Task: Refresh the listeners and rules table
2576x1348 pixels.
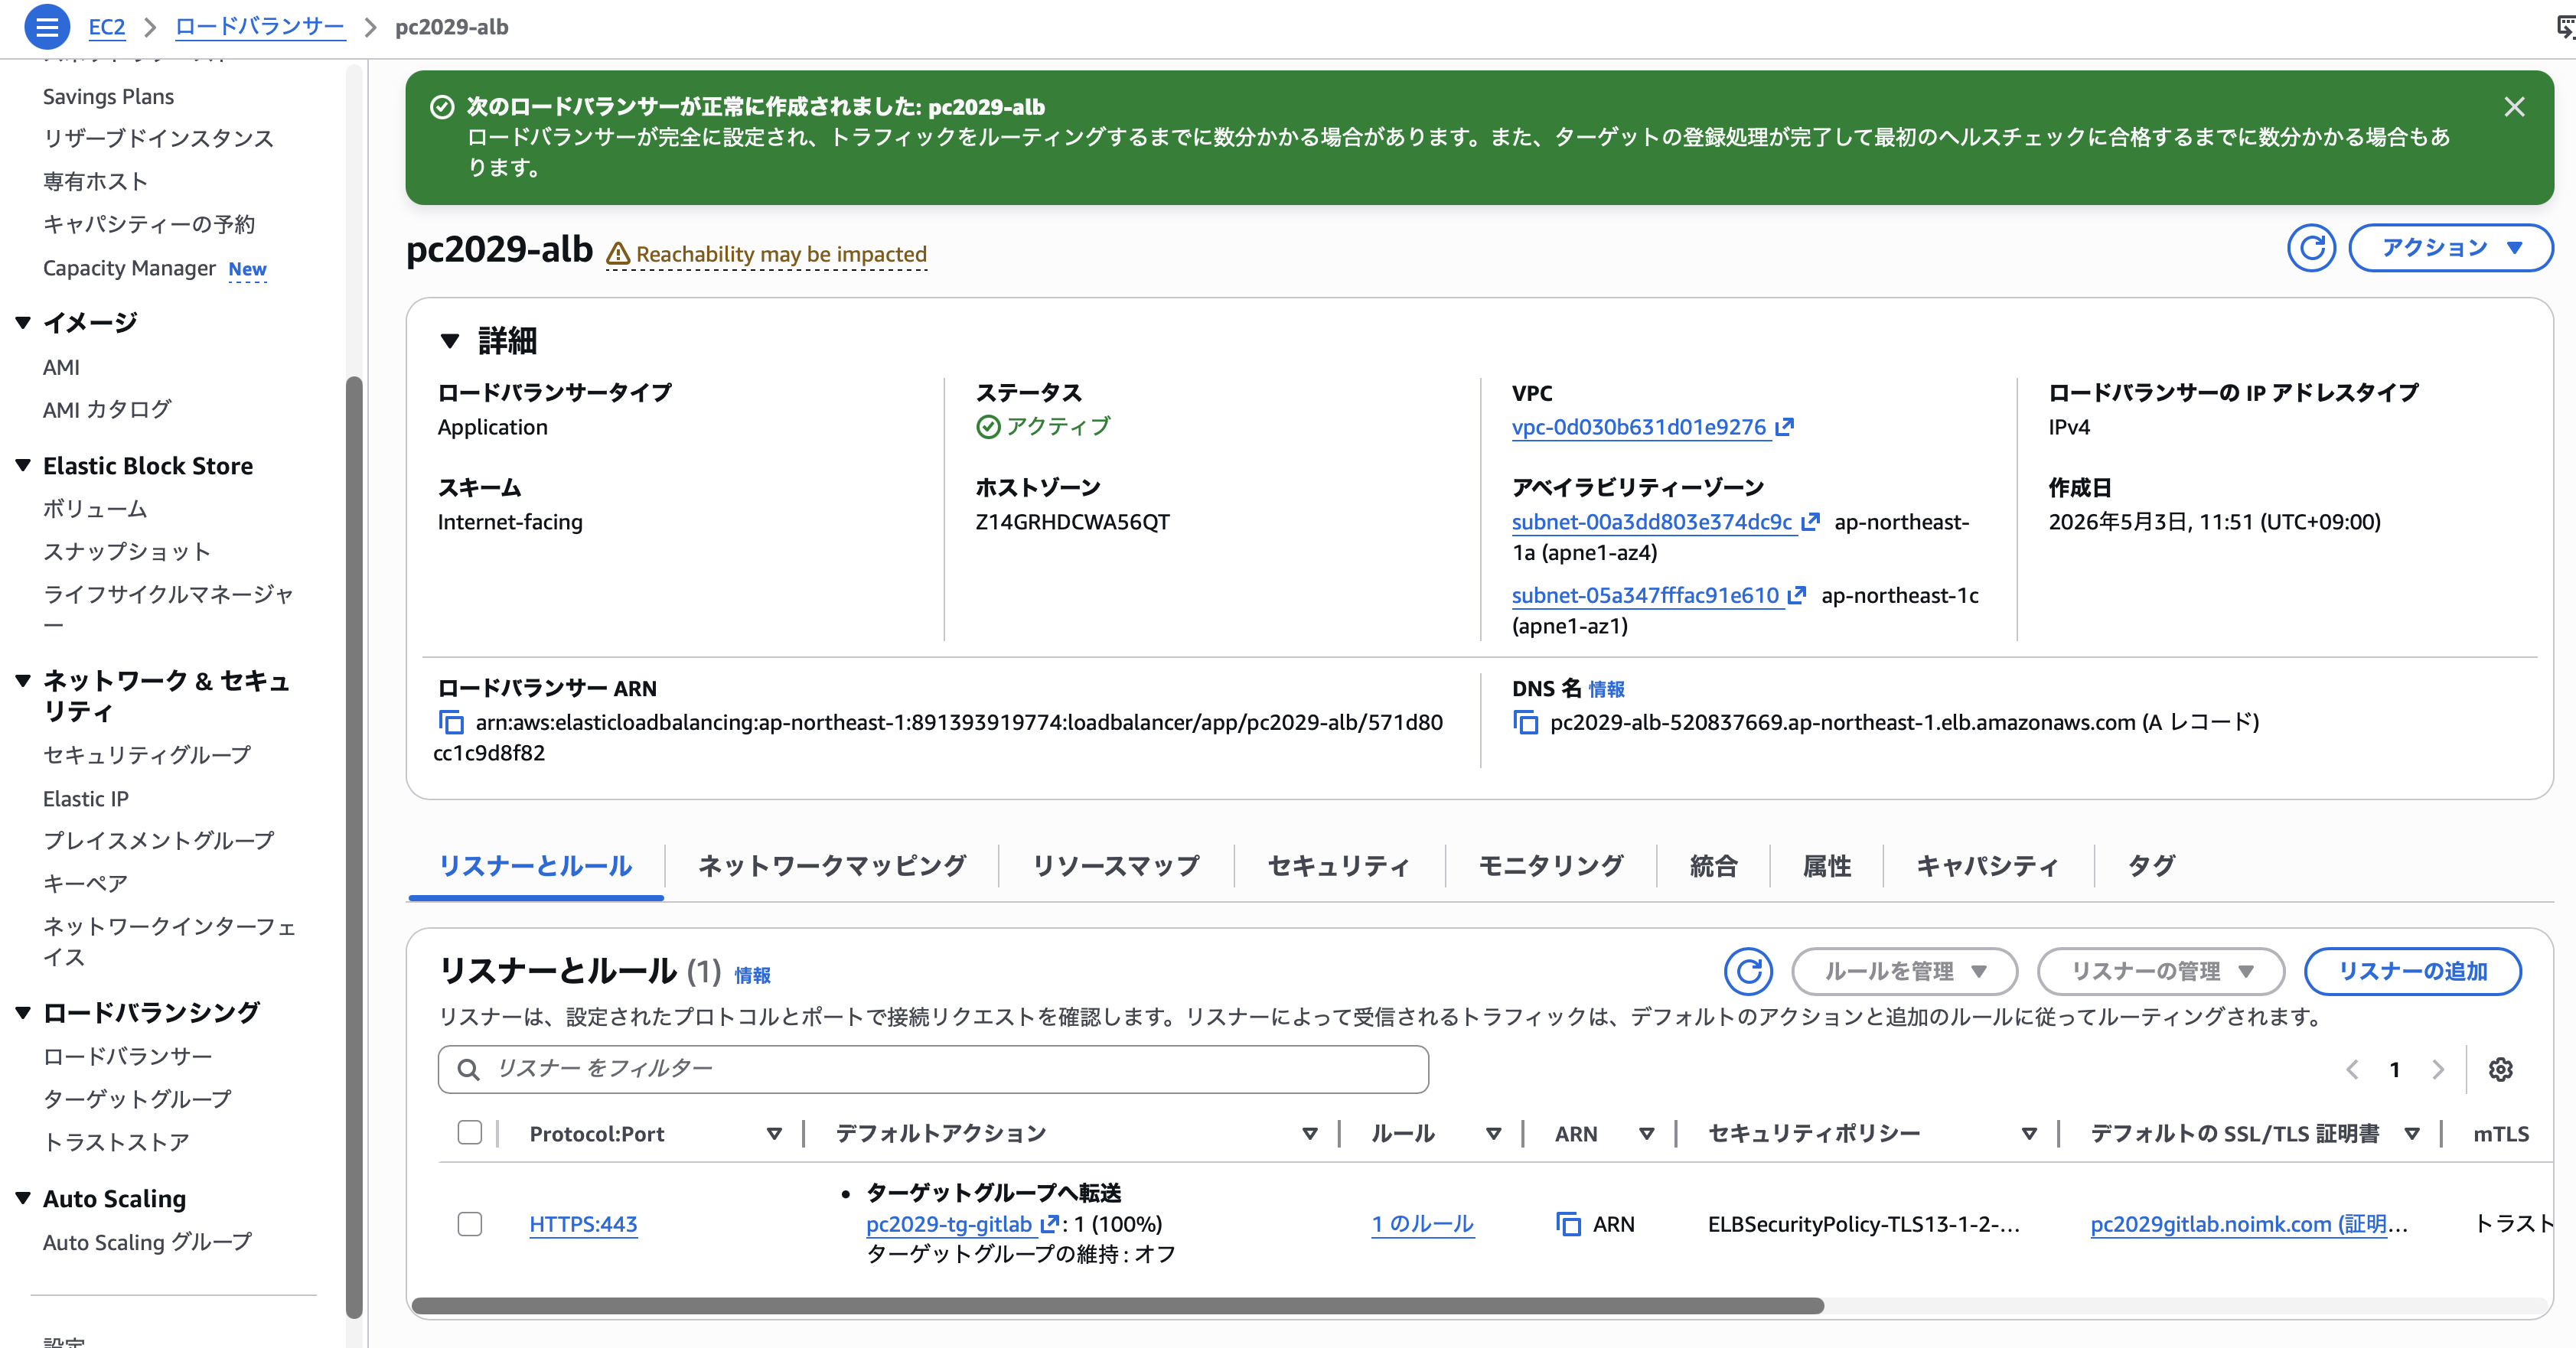Action: (x=1748, y=971)
